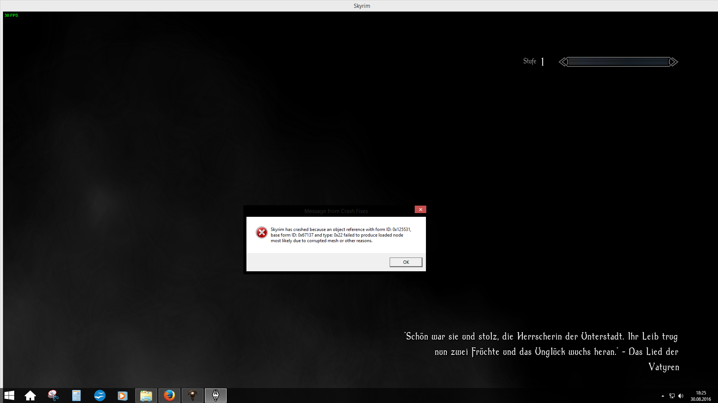718x403 pixels.
Task: Switch to the bronze-icon app in taskbar
Action: [193, 396]
